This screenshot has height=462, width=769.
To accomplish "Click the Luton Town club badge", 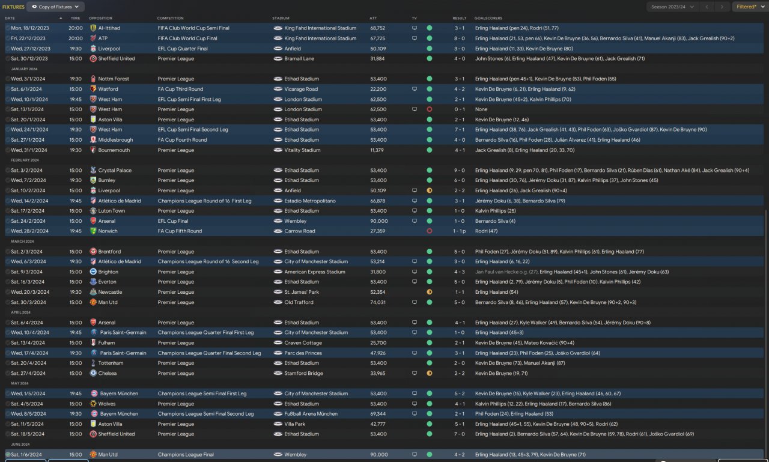I will click(x=93, y=211).
